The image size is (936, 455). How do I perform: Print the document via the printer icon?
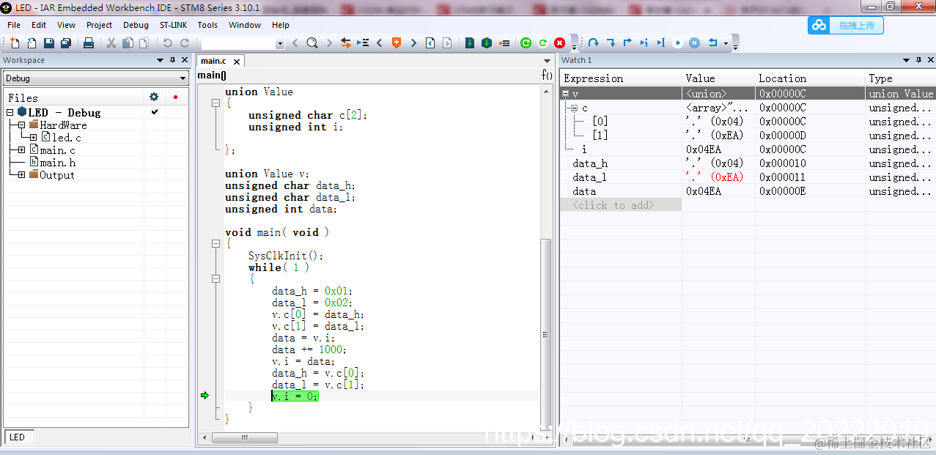[89, 43]
